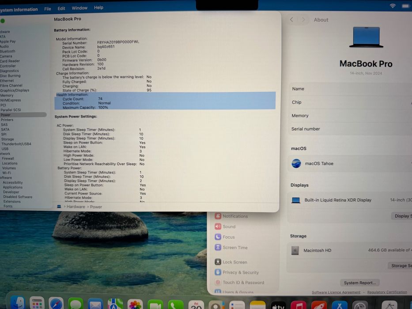Click the Macintosh HD disk icon
The width and height of the screenshot is (412, 309).
point(295,250)
